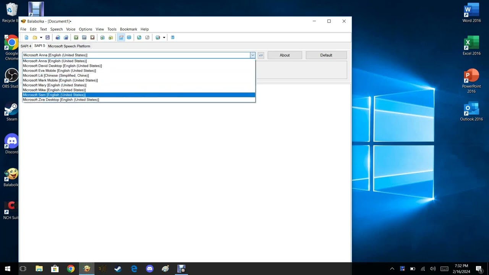Select Microsoft Lili Chinese voice
Viewport: 489px width, 275px height.
coord(139,76)
